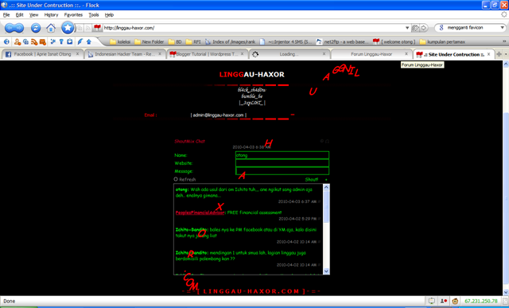Open the search engine dropdown arrow

pos(502,28)
